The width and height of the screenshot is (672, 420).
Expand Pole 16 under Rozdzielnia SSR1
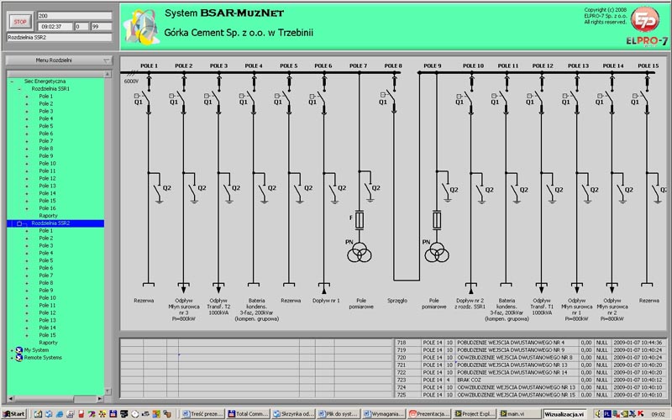pos(27,208)
